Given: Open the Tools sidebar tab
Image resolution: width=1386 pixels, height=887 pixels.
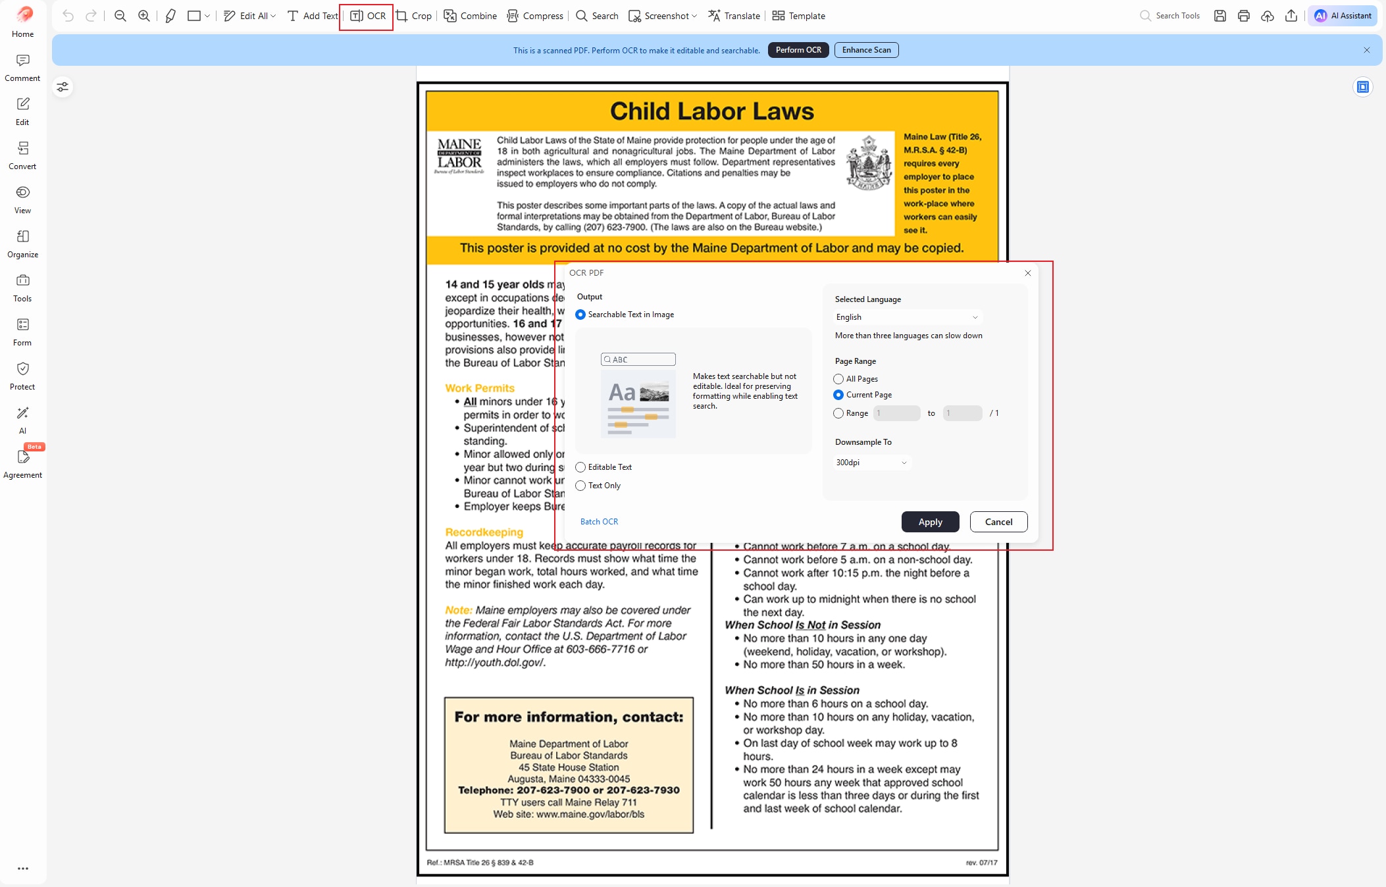Looking at the screenshot, I should tap(23, 288).
